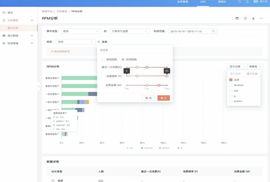Click the 细分群组 sidebar icon
The height and width of the screenshot is (182, 270).
click(4, 36)
